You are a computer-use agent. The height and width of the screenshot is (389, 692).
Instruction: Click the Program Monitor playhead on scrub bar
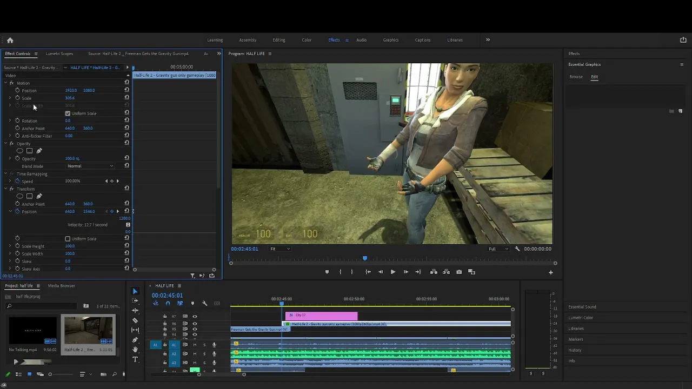pos(365,259)
